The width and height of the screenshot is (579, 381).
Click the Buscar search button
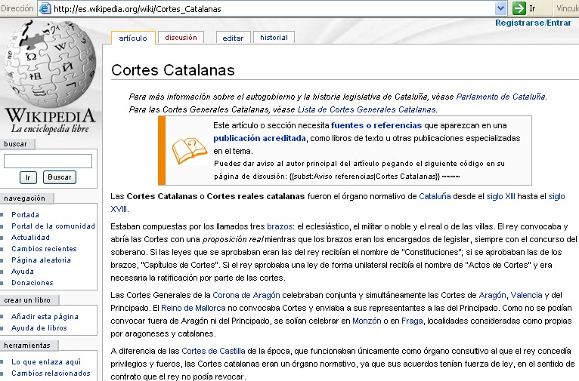click(x=60, y=177)
